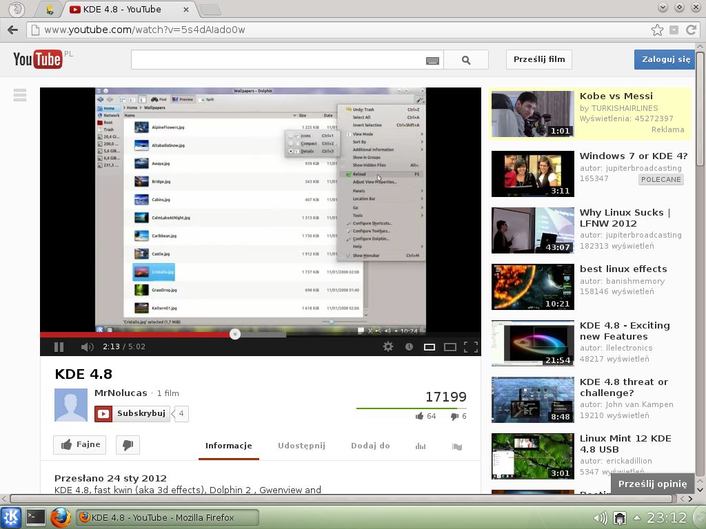The width and height of the screenshot is (706, 529).
Task: Open a new browser tab
Action: pyautogui.click(x=210, y=10)
